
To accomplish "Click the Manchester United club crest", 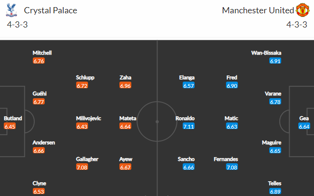I will [x=303, y=10].
